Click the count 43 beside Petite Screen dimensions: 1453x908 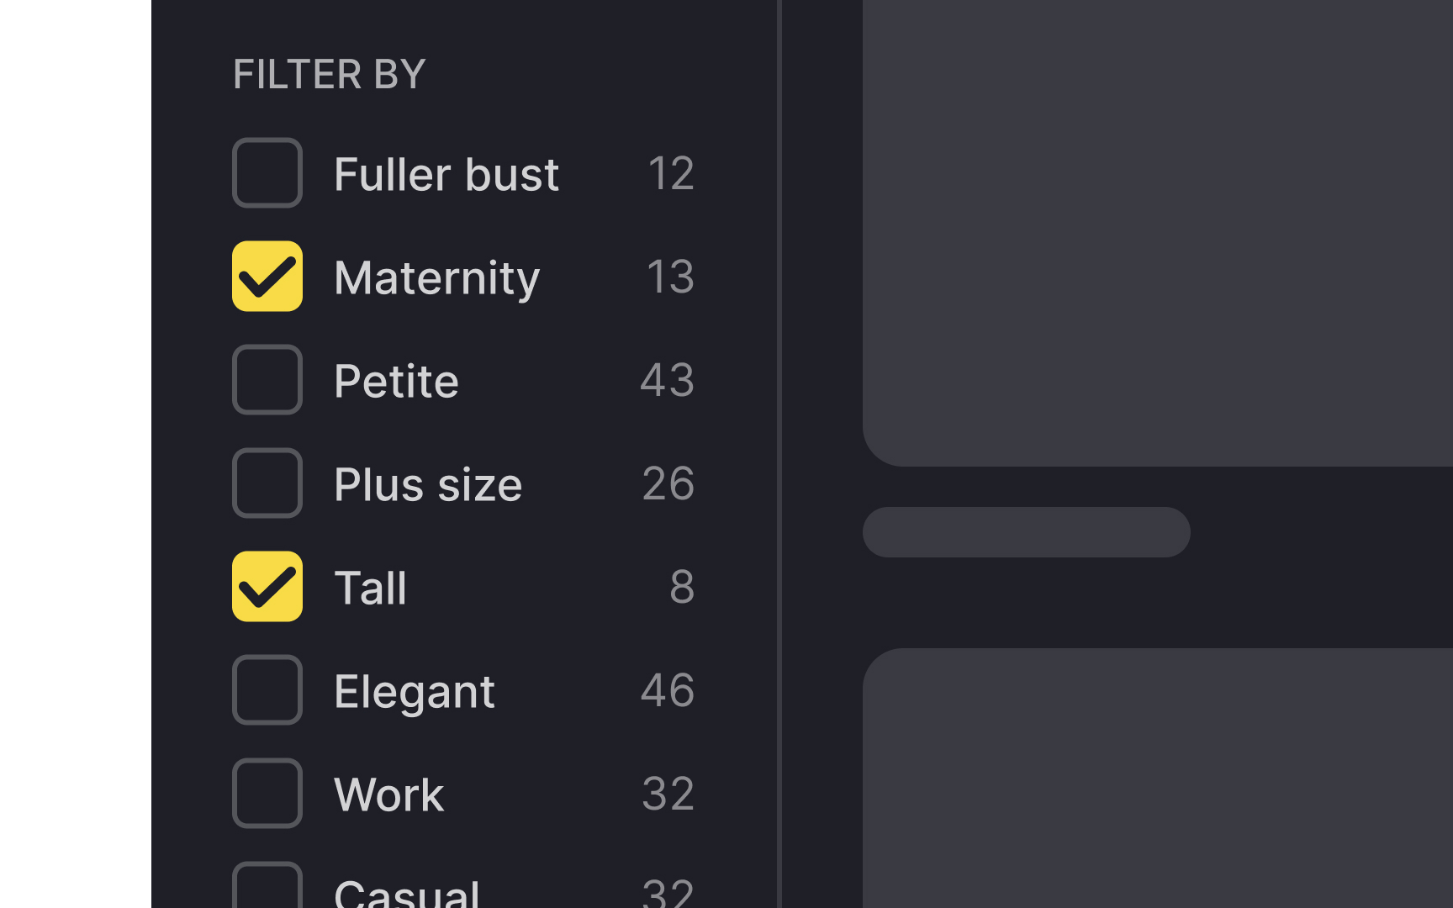pyautogui.click(x=667, y=379)
